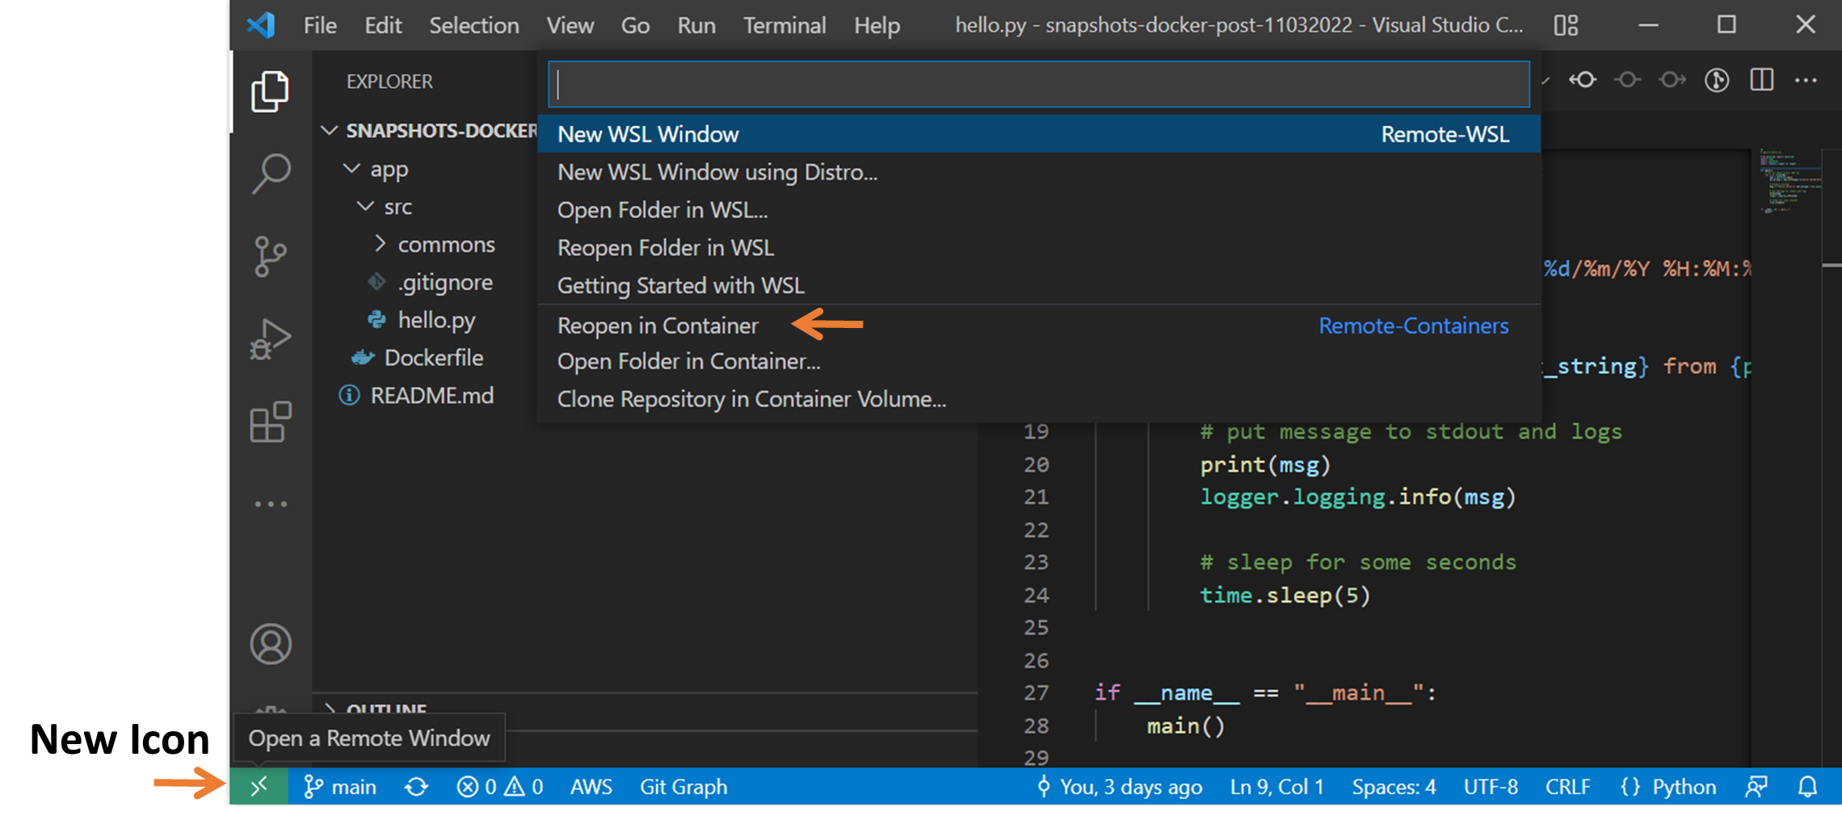Click the Synchronize Changes icon in status bar
Image resolution: width=1842 pixels, height=816 pixels.
(417, 786)
